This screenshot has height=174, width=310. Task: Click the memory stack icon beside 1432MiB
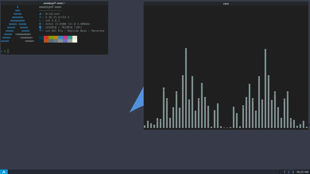40,27
